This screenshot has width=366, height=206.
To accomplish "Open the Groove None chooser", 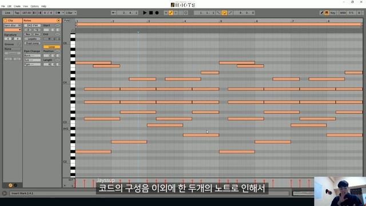I will pos(13,49).
